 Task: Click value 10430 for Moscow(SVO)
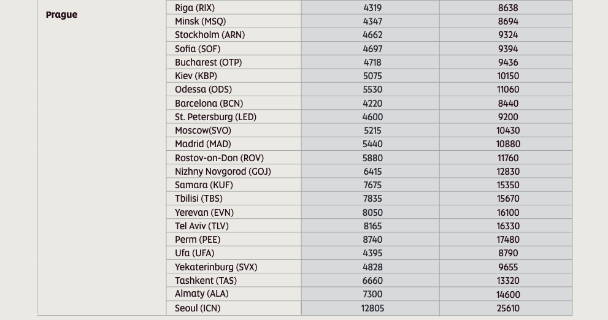(x=508, y=131)
